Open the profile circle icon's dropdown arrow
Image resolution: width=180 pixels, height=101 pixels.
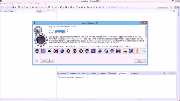[16, 7]
